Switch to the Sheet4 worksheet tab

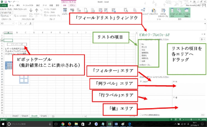click(x=25, y=116)
